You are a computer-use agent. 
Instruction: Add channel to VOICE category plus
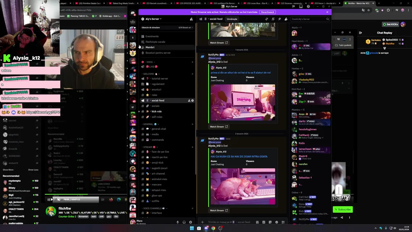pos(192,62)
